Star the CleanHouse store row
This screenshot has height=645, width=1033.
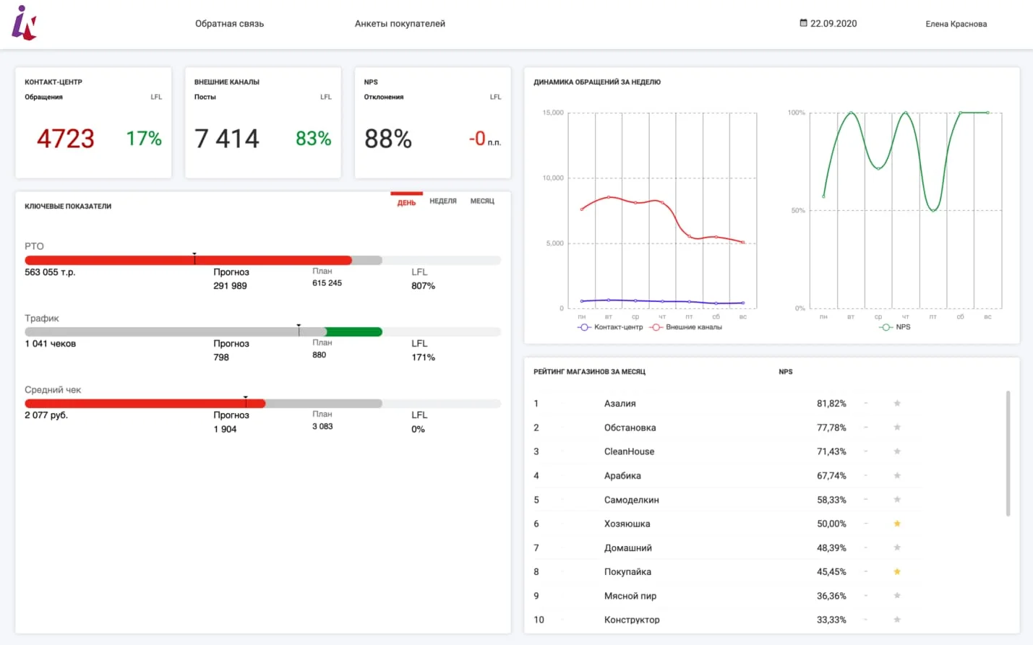[x=897, y=451]
